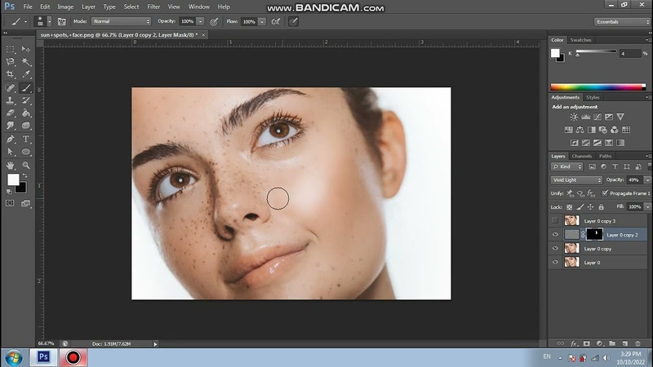Select the Magic Wand tool

(x=26, y=62)
